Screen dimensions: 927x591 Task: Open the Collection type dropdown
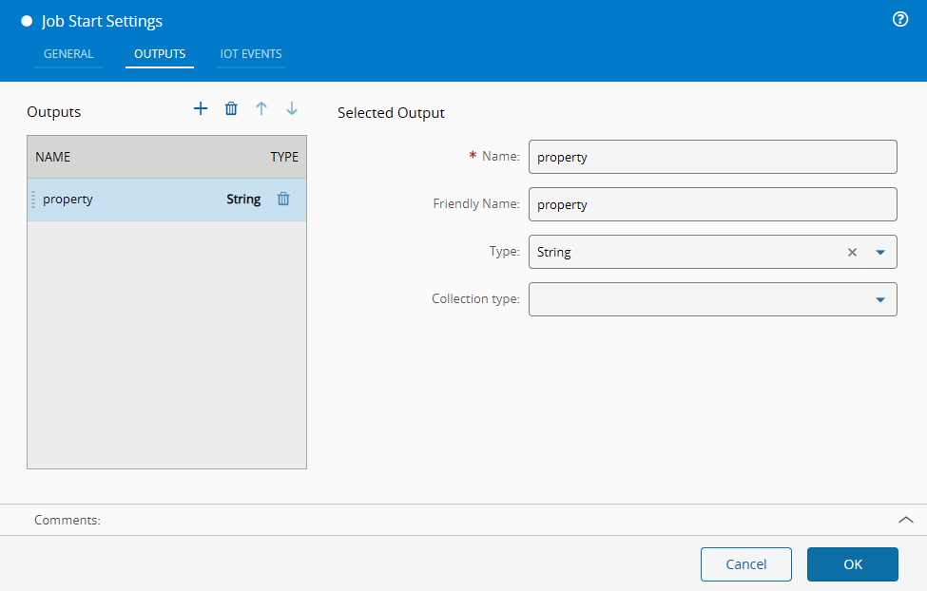(x=879, y=300)
